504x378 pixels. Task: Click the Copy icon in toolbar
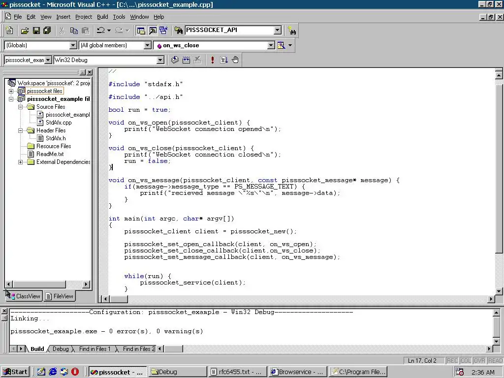pos(74,31)
